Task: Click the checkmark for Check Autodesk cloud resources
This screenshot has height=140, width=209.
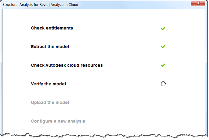Action: tap(163, 65)
